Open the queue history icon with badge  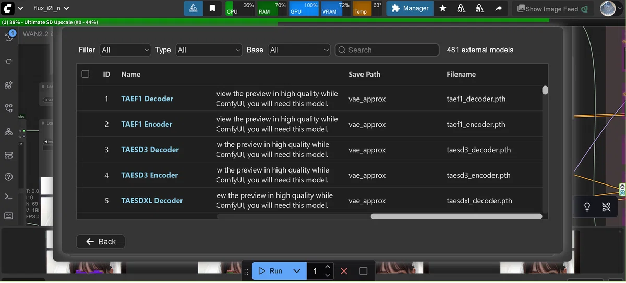click(x=9, y=36)
